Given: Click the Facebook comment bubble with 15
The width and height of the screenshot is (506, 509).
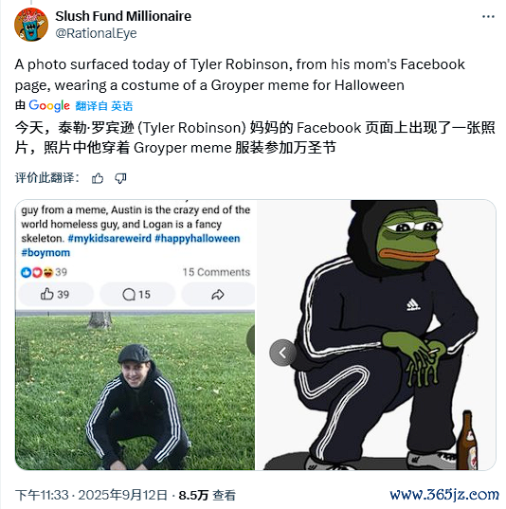Looking at the screenshot, I should coord(137,295).
